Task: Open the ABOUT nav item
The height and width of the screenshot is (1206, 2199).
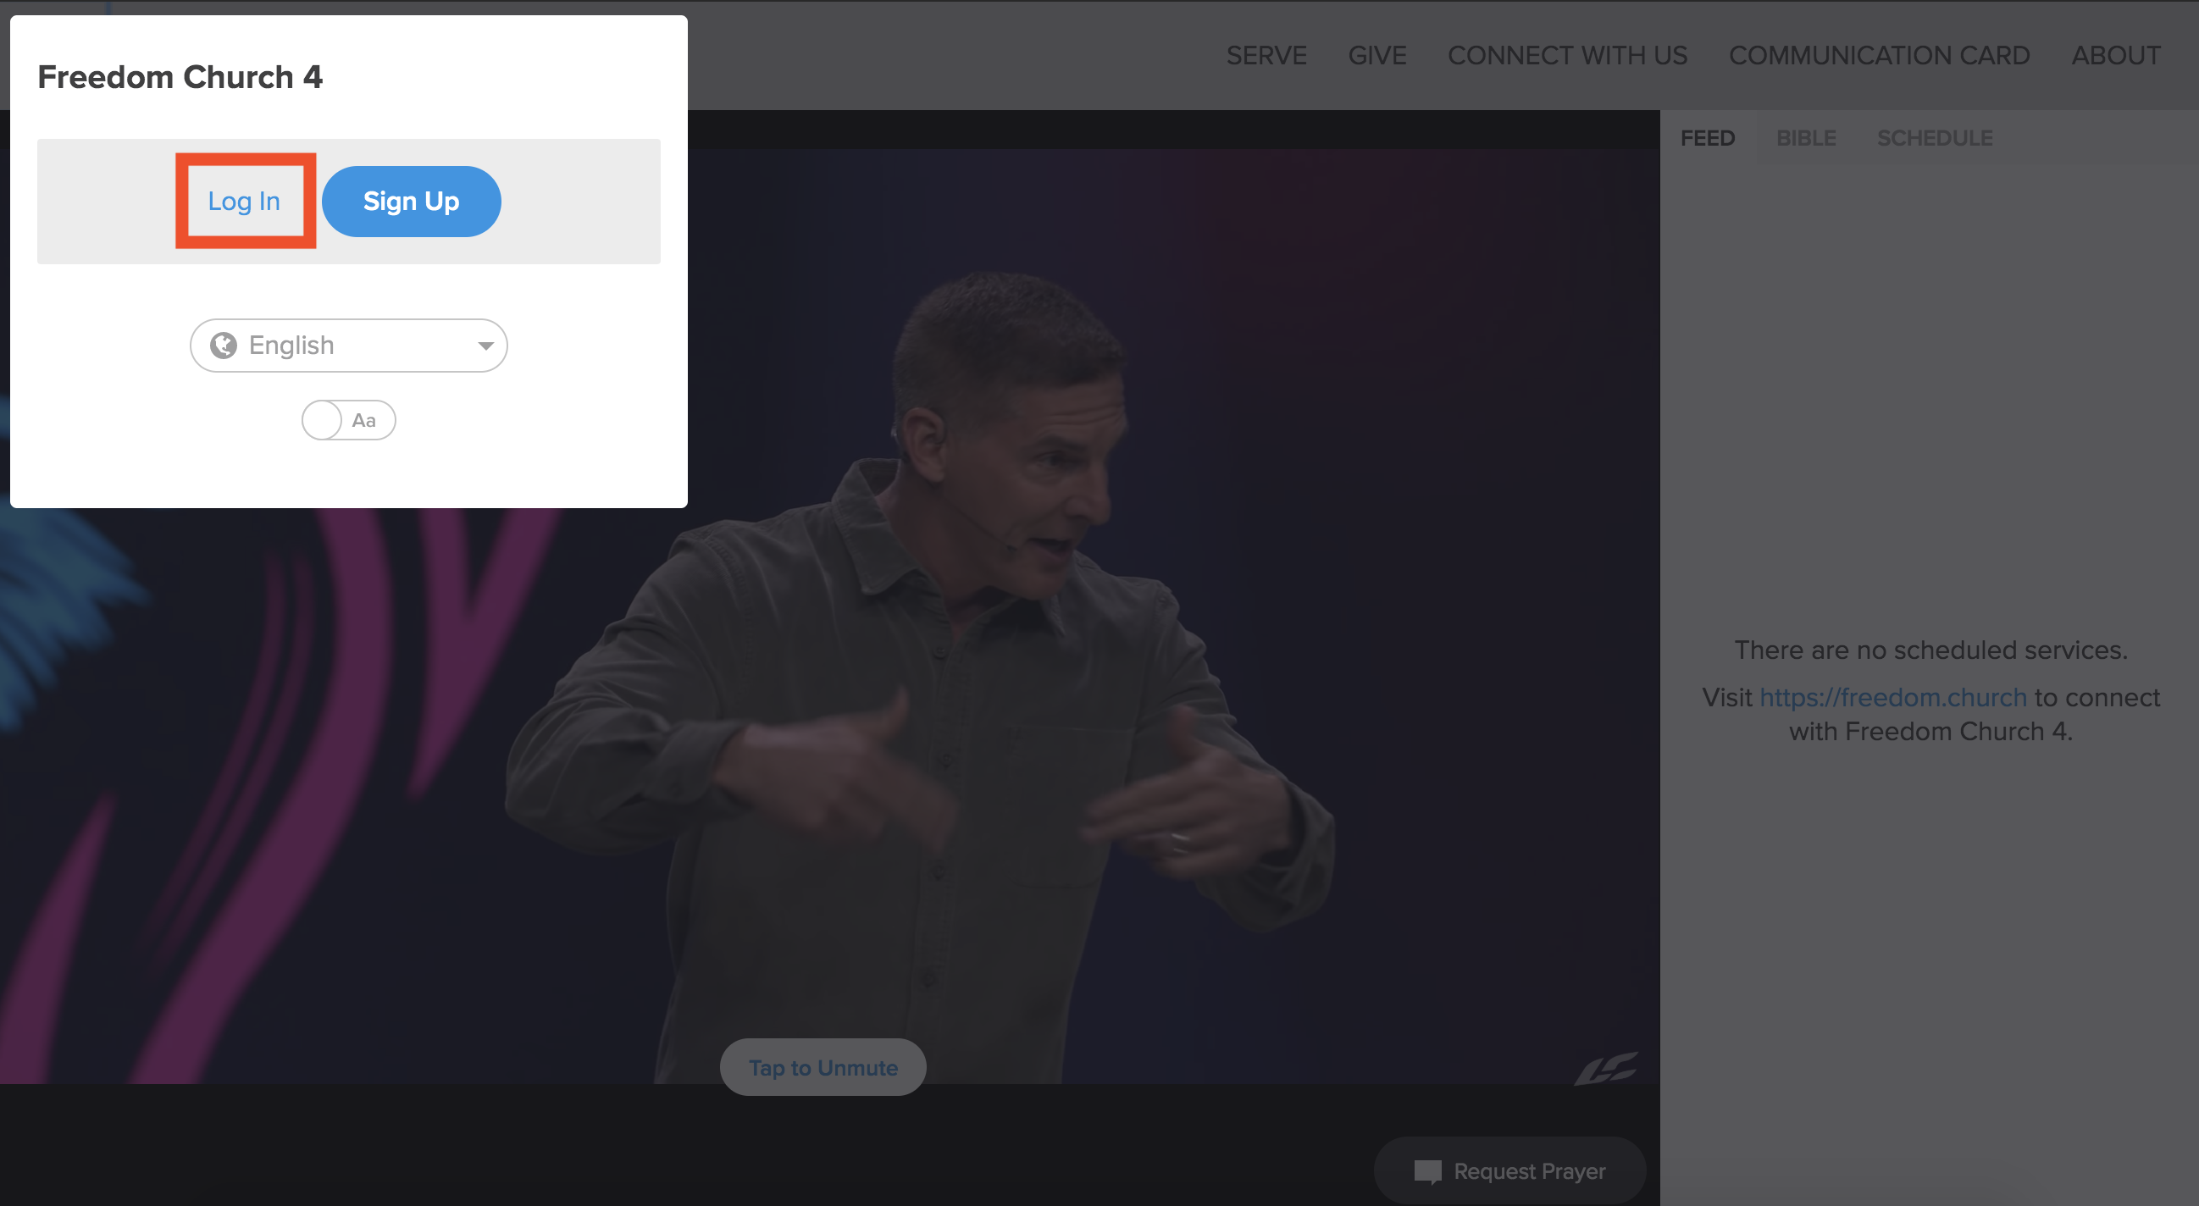Action: tap(2115, 56)
